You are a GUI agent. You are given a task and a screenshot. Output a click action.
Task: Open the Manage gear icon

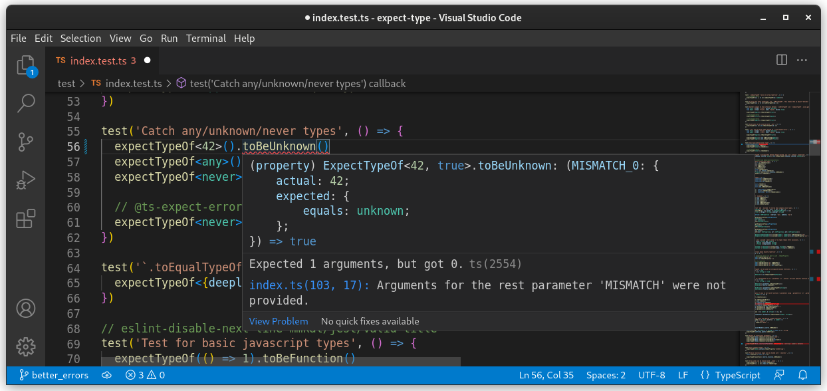[26, 346]
